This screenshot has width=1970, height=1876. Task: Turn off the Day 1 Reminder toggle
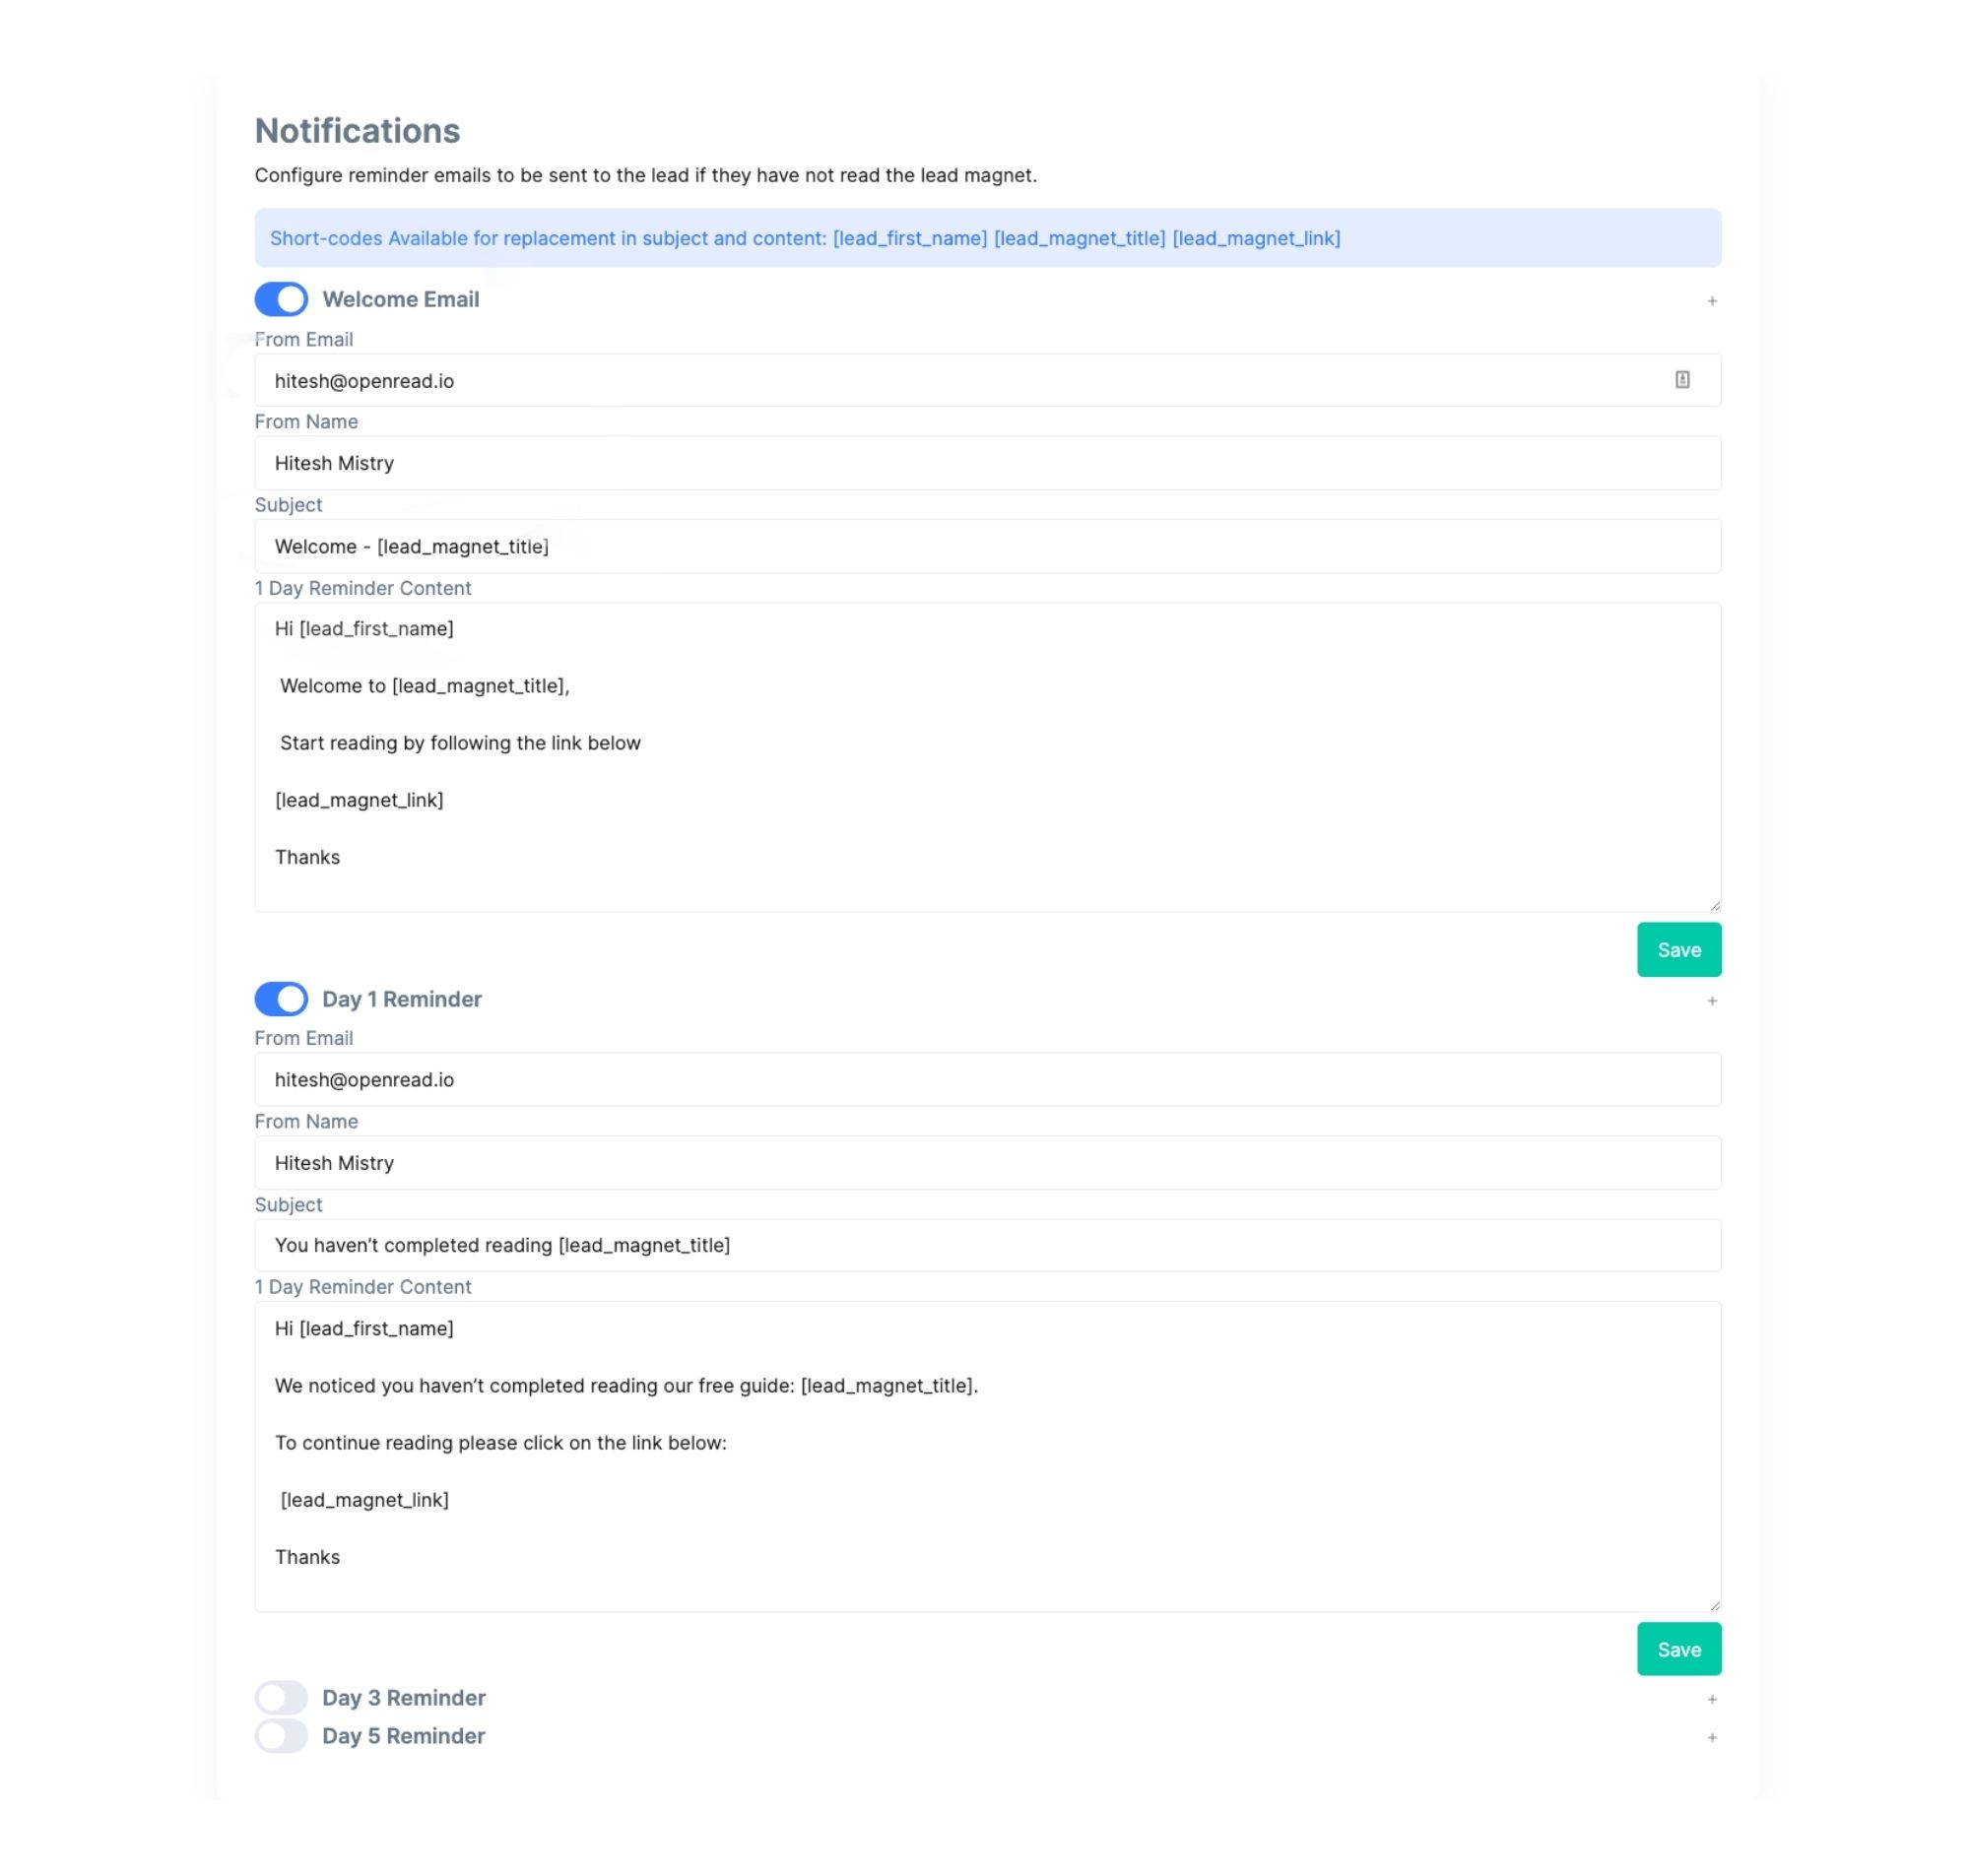(281, 998)
